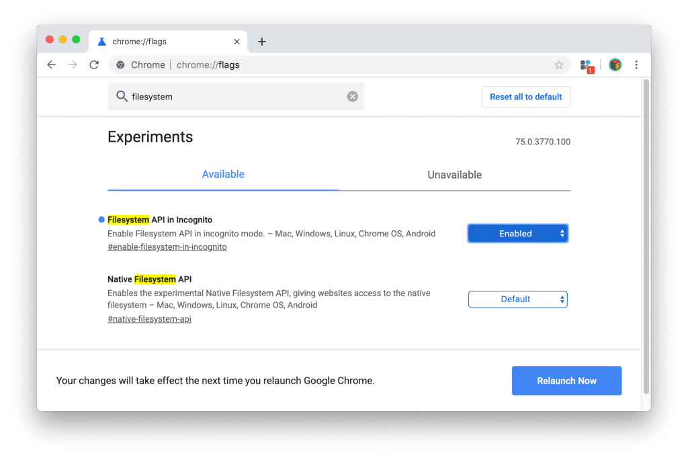The width and height of the screenshot is (688, 460).
Task: Switch to the Unavailable tab
Action: (x=454, y=175)
